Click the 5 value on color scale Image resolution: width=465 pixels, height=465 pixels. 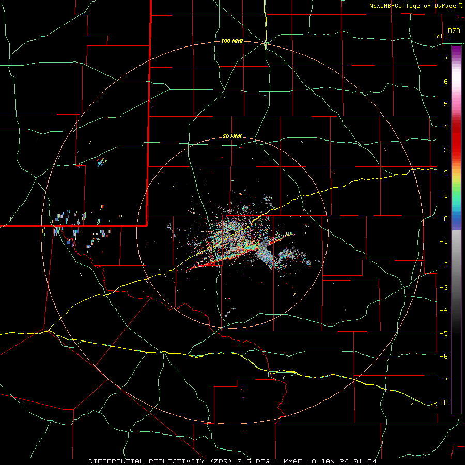(446, 104)
